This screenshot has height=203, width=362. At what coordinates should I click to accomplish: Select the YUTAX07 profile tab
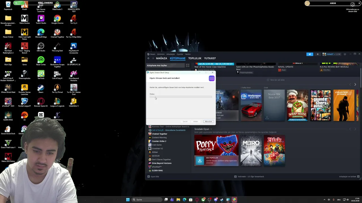210,58
